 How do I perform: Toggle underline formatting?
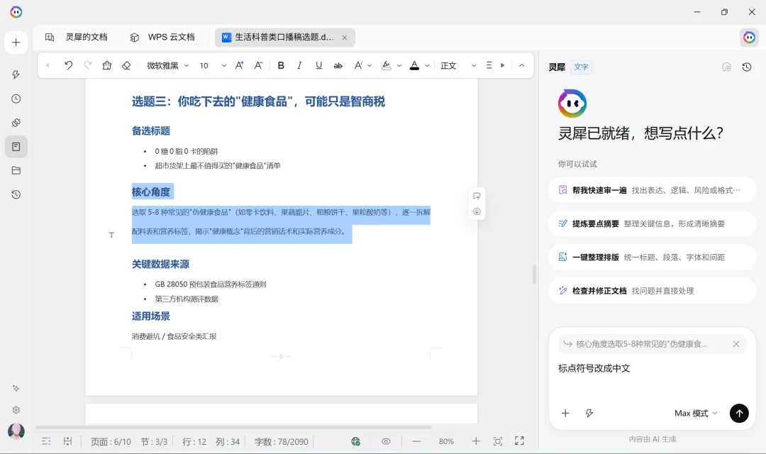point(318,65)
